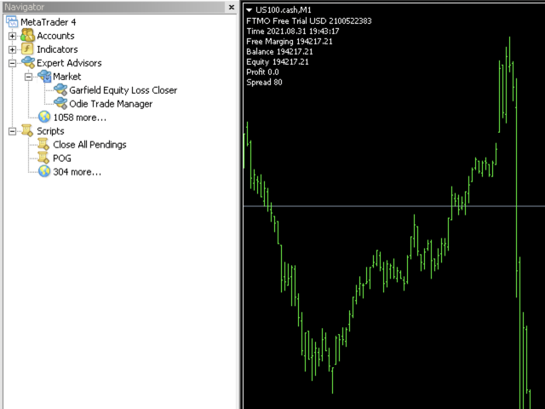The image size is (545, 409).
Task: Open the "304 more..." scripts link
Action: point(77,172)
